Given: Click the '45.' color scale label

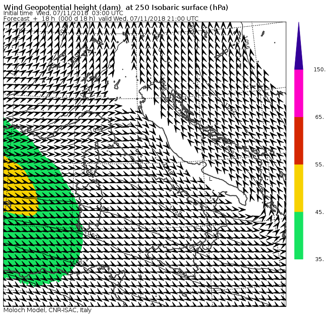Looking at the screenshot, I should pyautogui.click(x=319, y=212).
